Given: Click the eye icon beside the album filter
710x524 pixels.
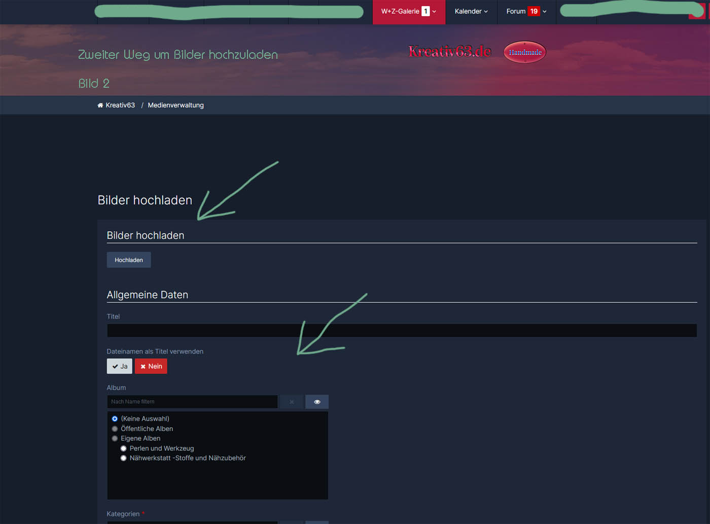Looking at the screenshot, I should tap(317, 402).
